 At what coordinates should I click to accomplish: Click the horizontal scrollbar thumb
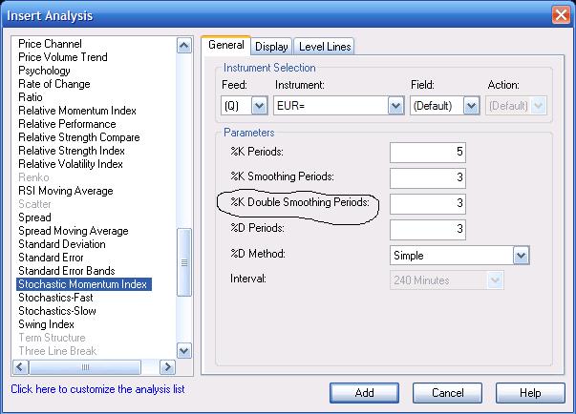click(85, 367)
